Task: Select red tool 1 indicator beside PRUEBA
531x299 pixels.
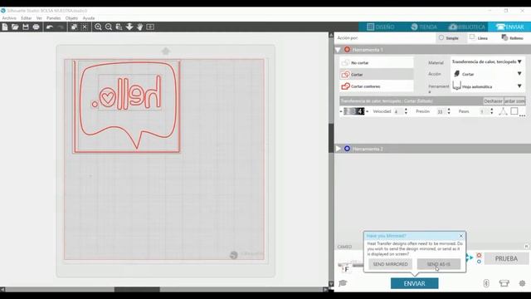Action: point(479,255)
